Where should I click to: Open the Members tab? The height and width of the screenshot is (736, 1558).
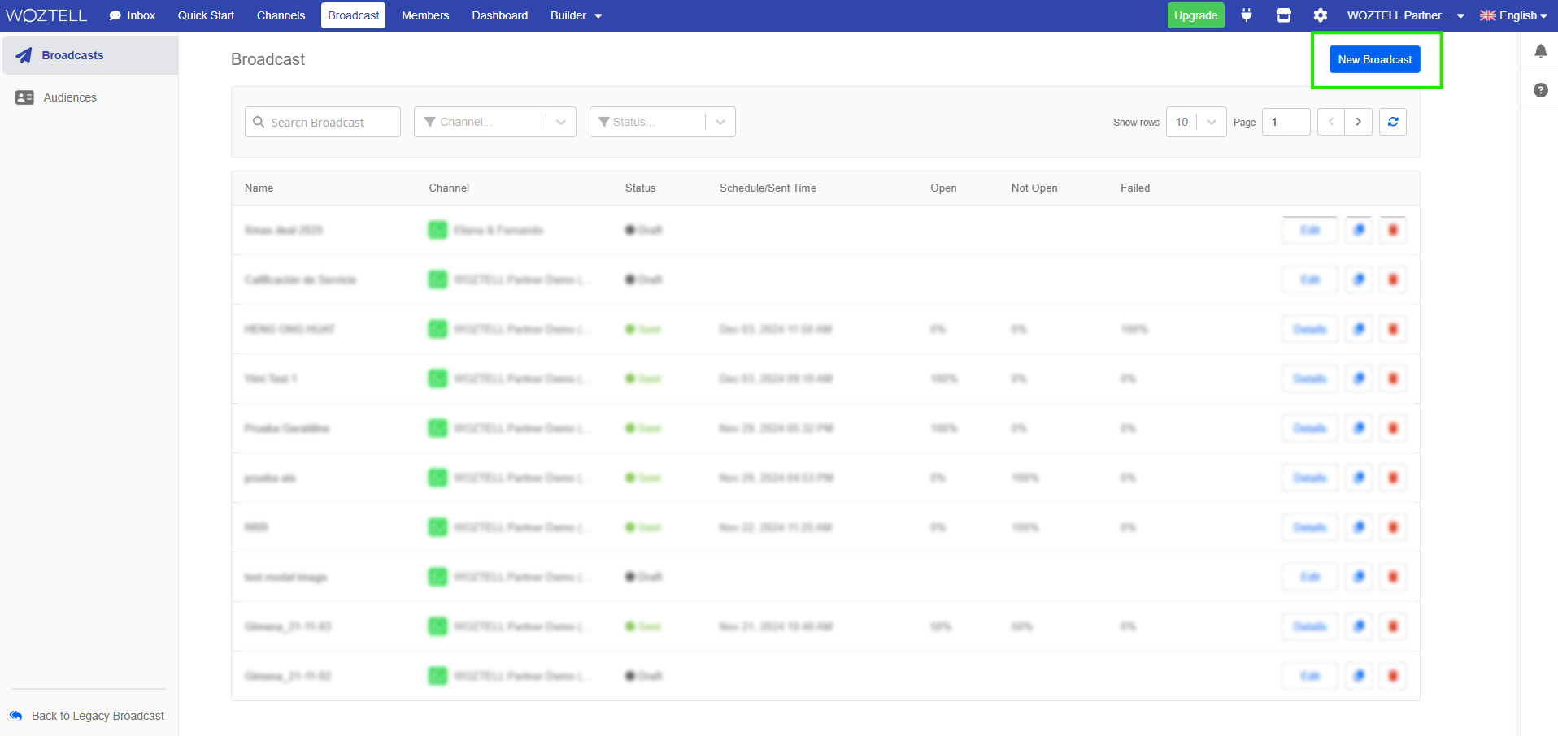pyautogui.click(x=425, y=15)
